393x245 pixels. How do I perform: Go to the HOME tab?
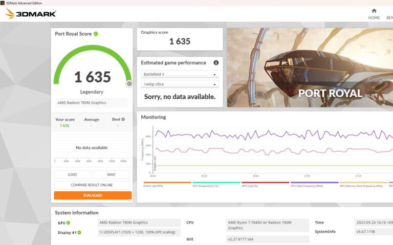(374, 14)
